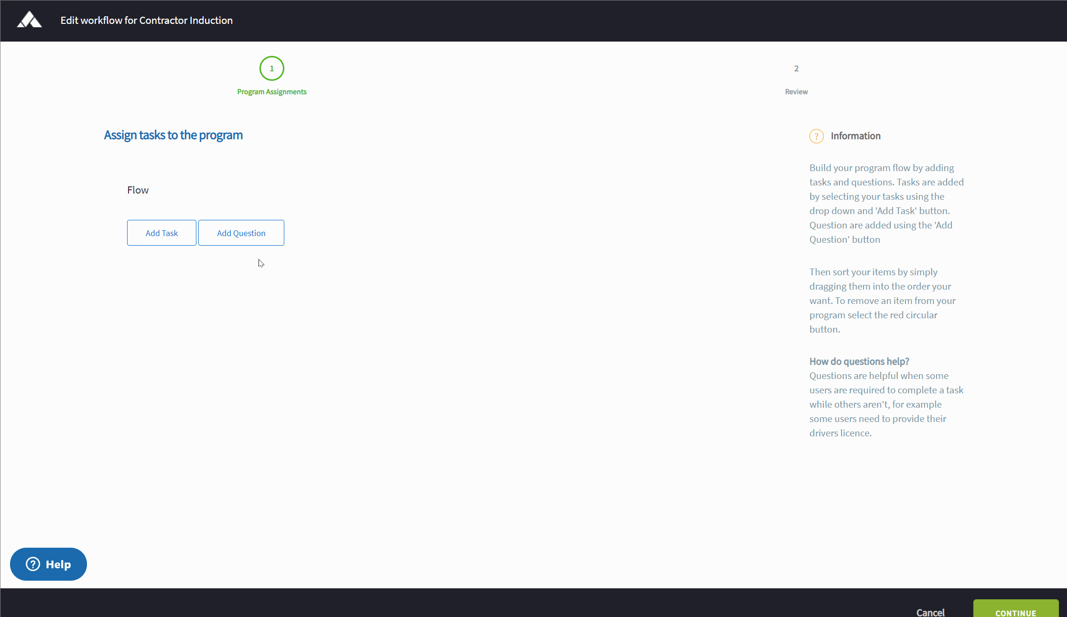Viewport: 1067px width, 617px height.
Task: Open the Help widget
Action: pyautogui.click(x=48, y=564)
